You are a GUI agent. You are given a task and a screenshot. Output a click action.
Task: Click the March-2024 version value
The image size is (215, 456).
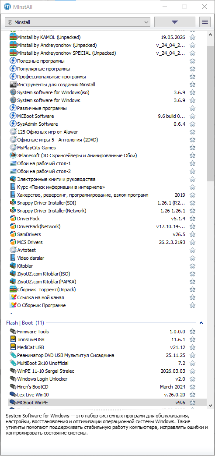tap(173, 387)
